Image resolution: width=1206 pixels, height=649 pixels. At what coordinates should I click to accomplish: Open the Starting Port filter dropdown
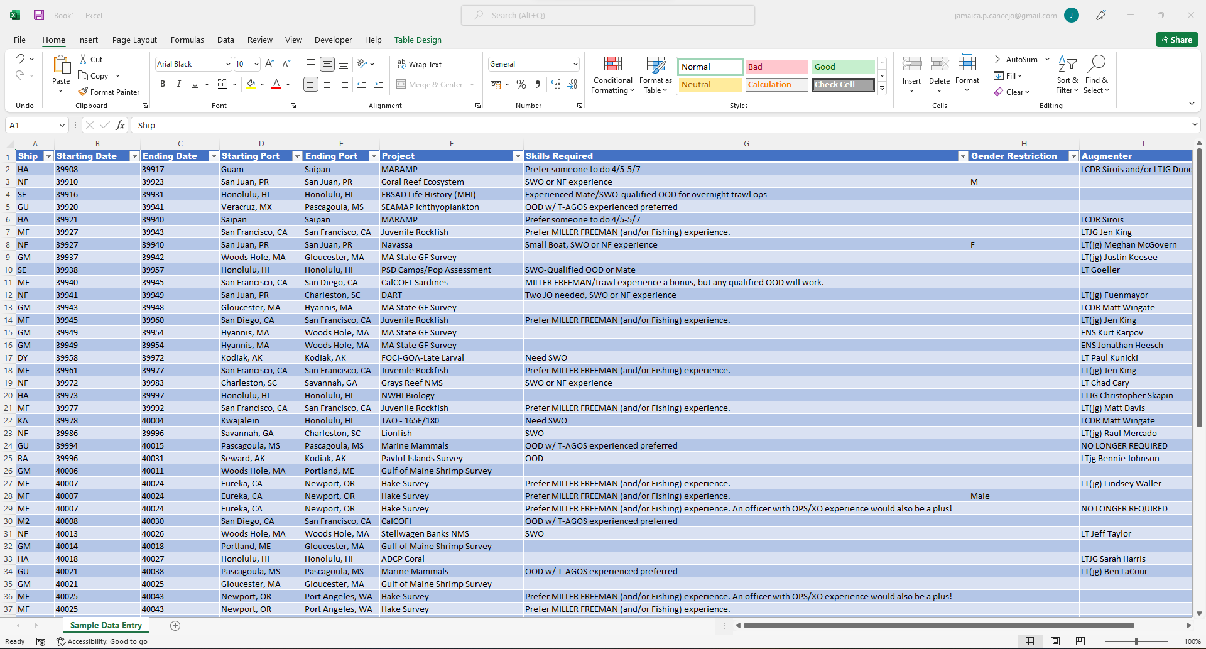[297, 156]
